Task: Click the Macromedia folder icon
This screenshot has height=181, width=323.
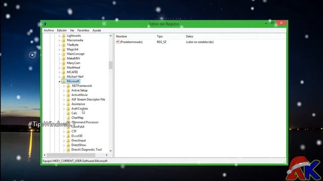Action: pos(64,40)
